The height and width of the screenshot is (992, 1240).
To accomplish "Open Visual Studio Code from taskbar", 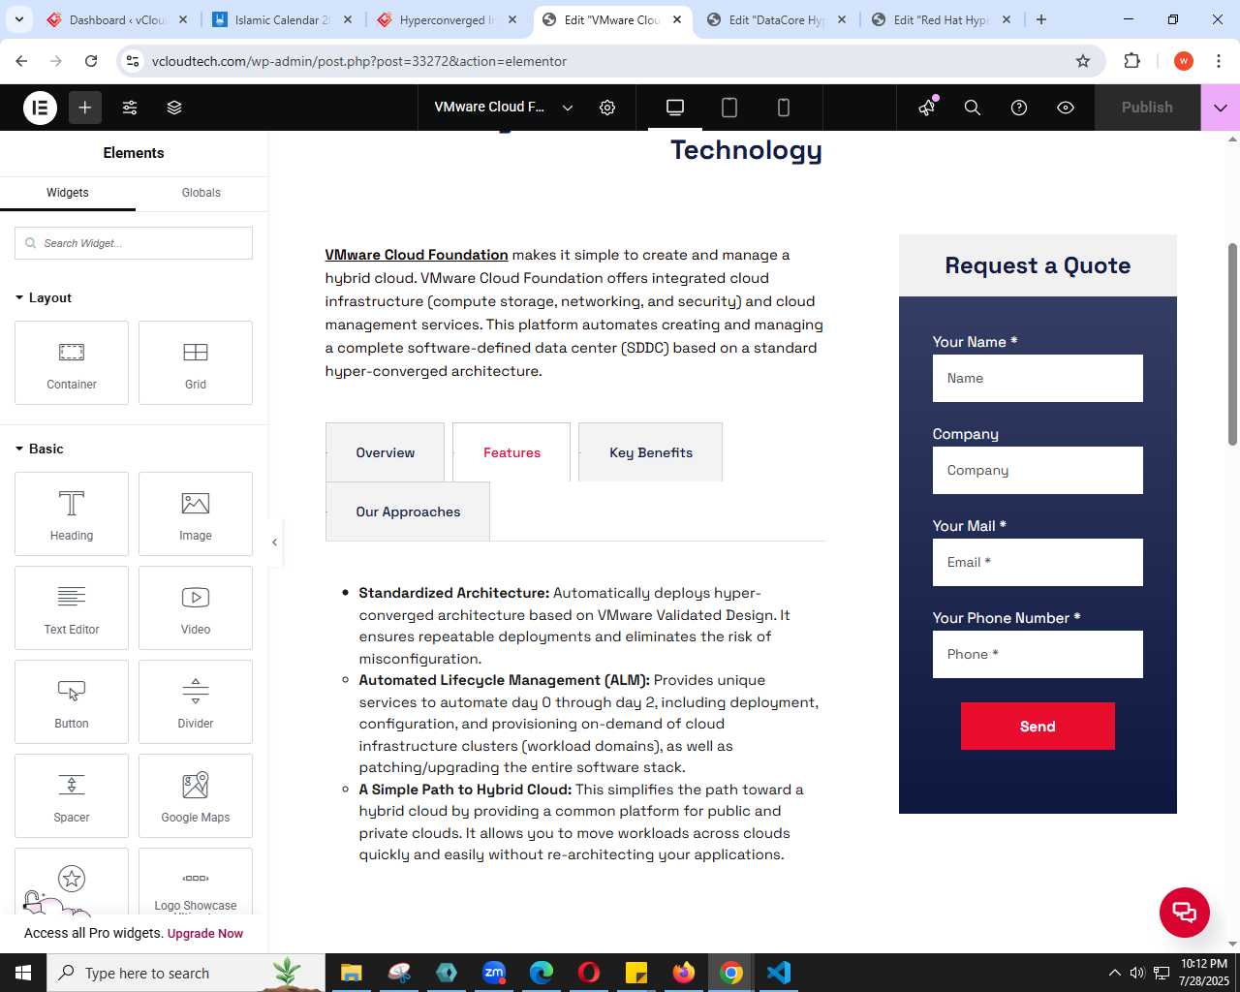I will click(779, 973).
